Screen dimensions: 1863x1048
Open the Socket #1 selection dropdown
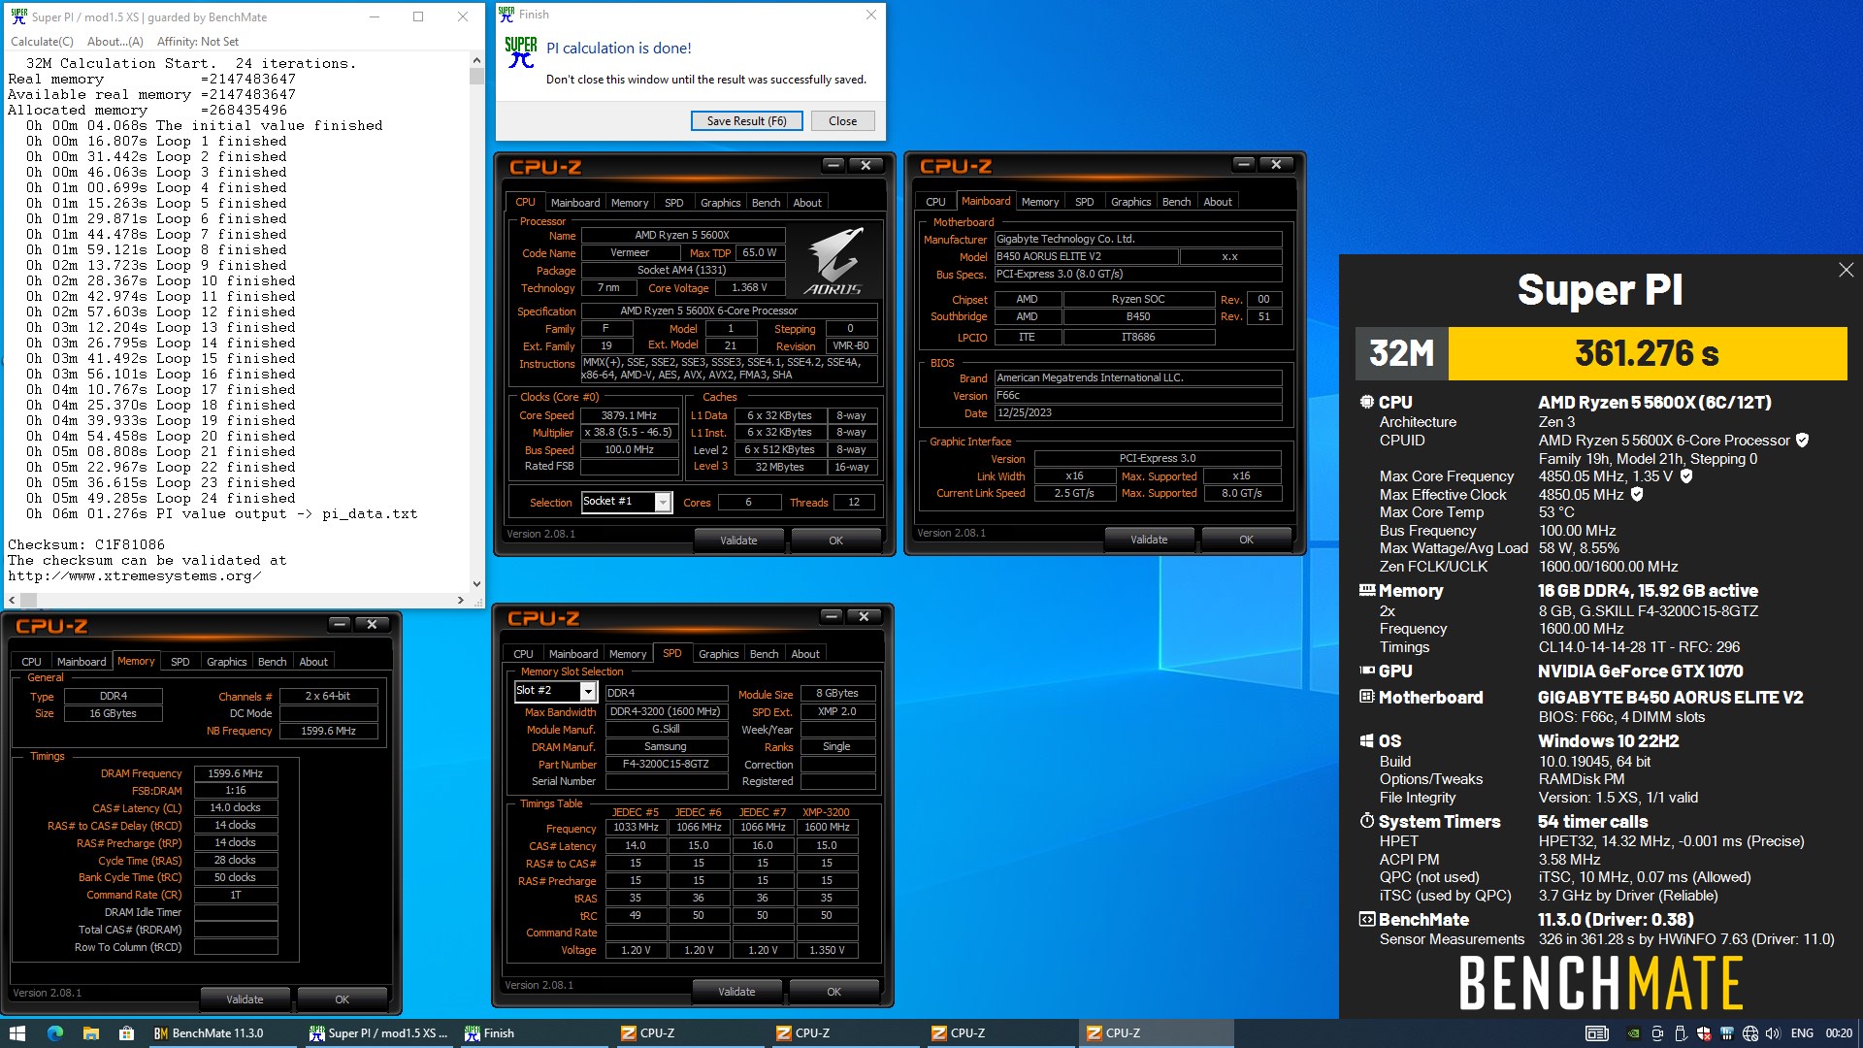click(663, 502)
